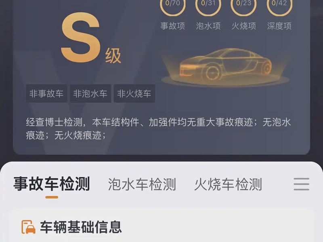This screenshot has height=242, width=323.
Task: Switch to 泡水车检测 tab
Action: (142, 184)
